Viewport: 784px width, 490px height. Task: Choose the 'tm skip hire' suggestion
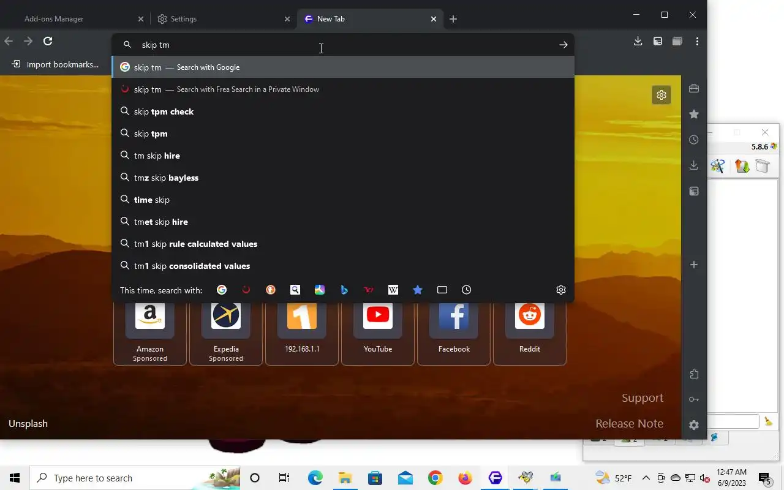(343, 156)
